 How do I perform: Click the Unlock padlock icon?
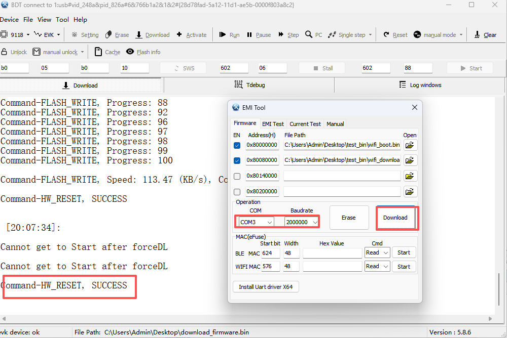[4, 52]
